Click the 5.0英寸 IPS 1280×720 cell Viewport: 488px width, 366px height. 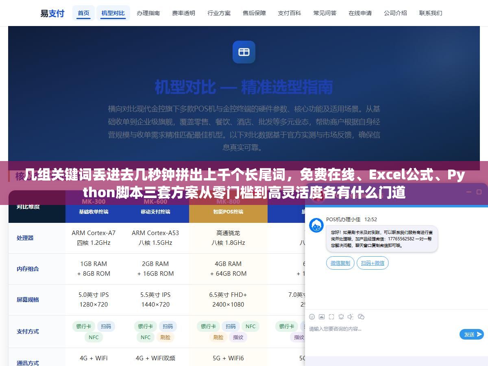tap(94, 300)
